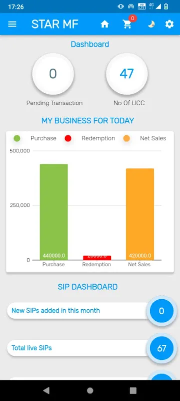
Task: Toggle Net Sales orange legend dot
Action: coord(126,138)
